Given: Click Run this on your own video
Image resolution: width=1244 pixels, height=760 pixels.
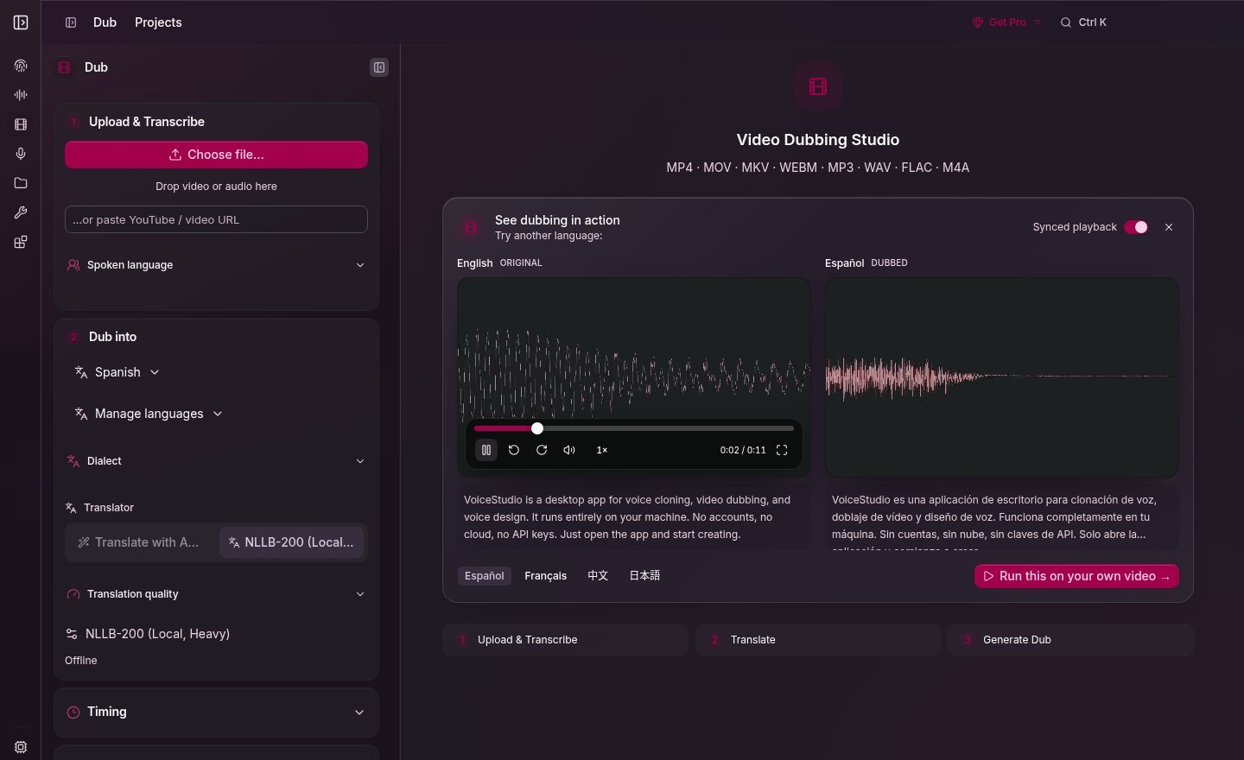Looking at the screenshot, I should [1076, 576].
